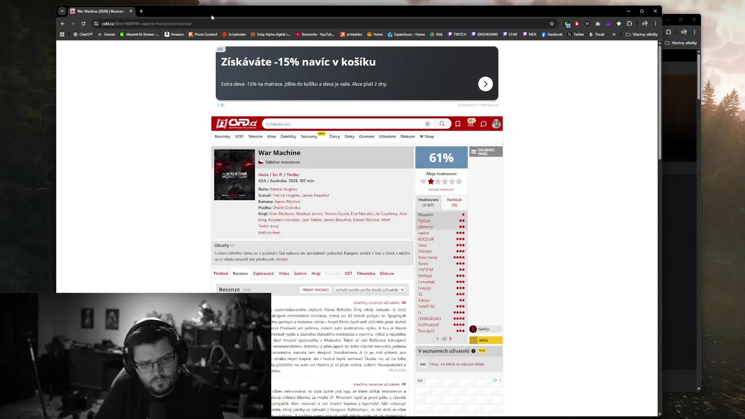This screenshot has height=419, width=745.
Task: Click the permalink icon of second review
Action: [404, 384]
